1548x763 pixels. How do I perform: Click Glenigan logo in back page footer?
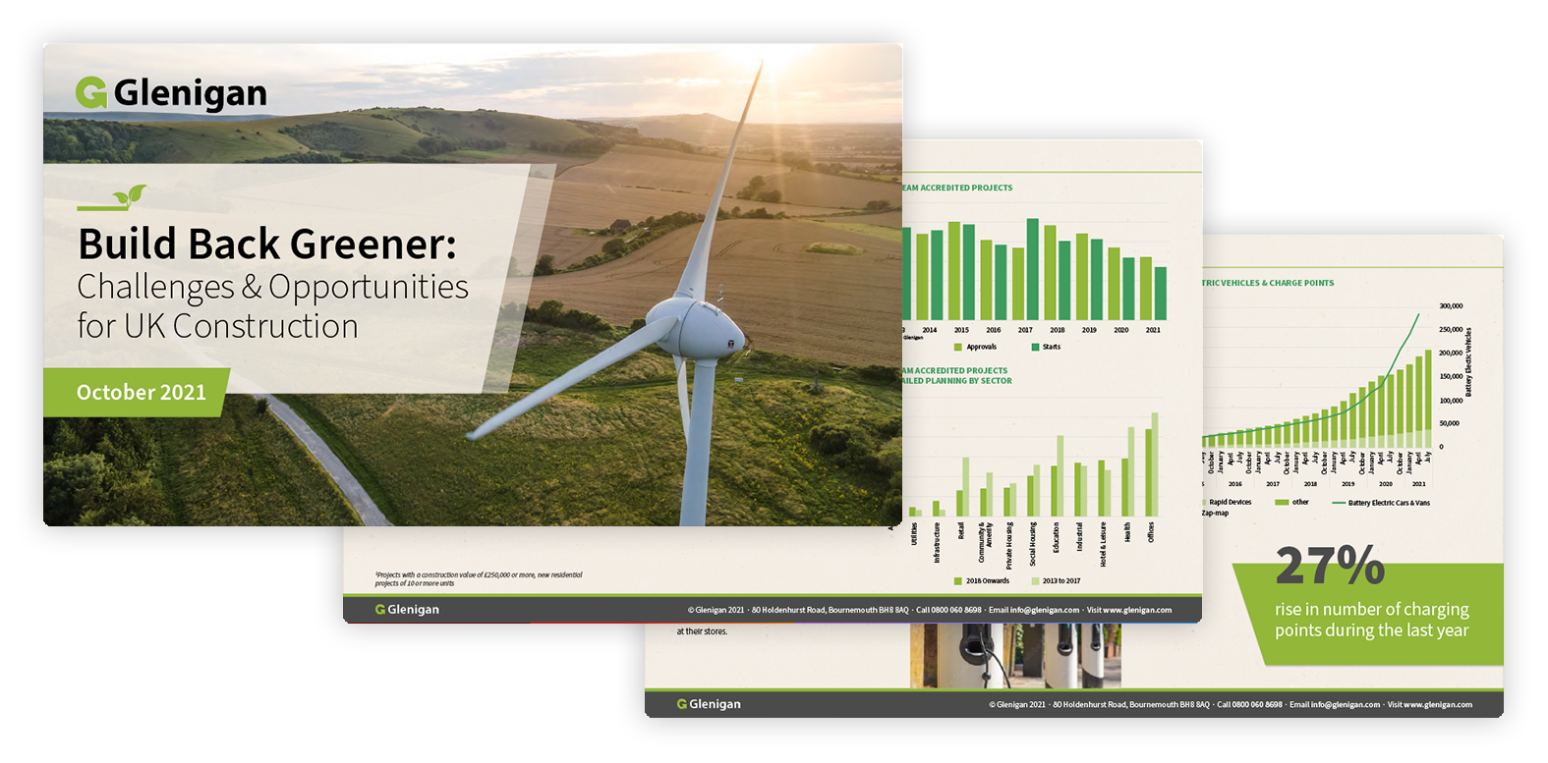tap(709, 704)
